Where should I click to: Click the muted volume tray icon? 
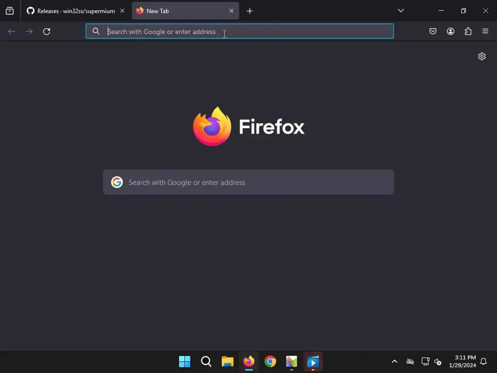tap(438, 361)
